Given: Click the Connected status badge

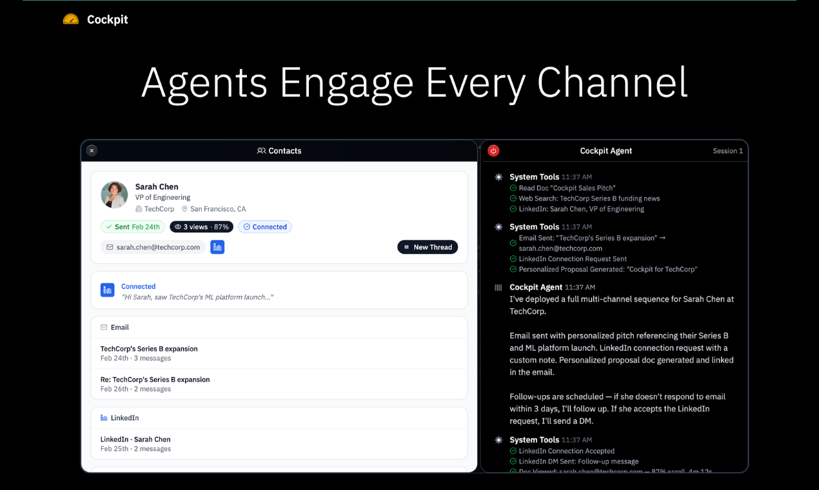Looking at the screenshot, I should [265, 227].
